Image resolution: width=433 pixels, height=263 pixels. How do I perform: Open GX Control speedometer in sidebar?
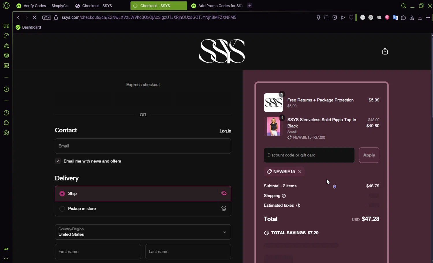pyautogui.click(x=6, y=36)
